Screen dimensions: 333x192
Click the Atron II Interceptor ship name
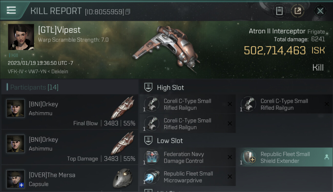(277, 31)
